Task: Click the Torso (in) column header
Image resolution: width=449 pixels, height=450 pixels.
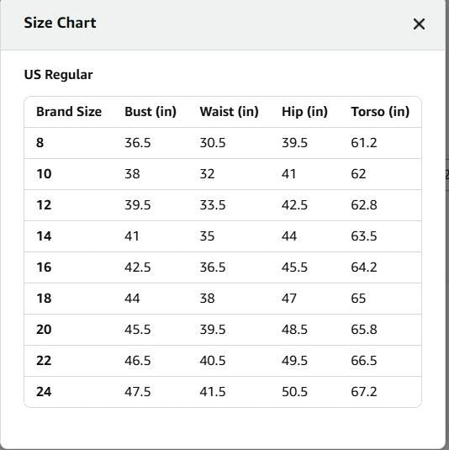Action: (x=380, y=112)
